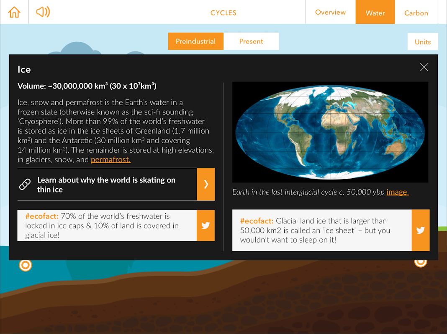447x334 pixels.
Task: Select the left hotspot marker on map
Action: pos(26,265)
